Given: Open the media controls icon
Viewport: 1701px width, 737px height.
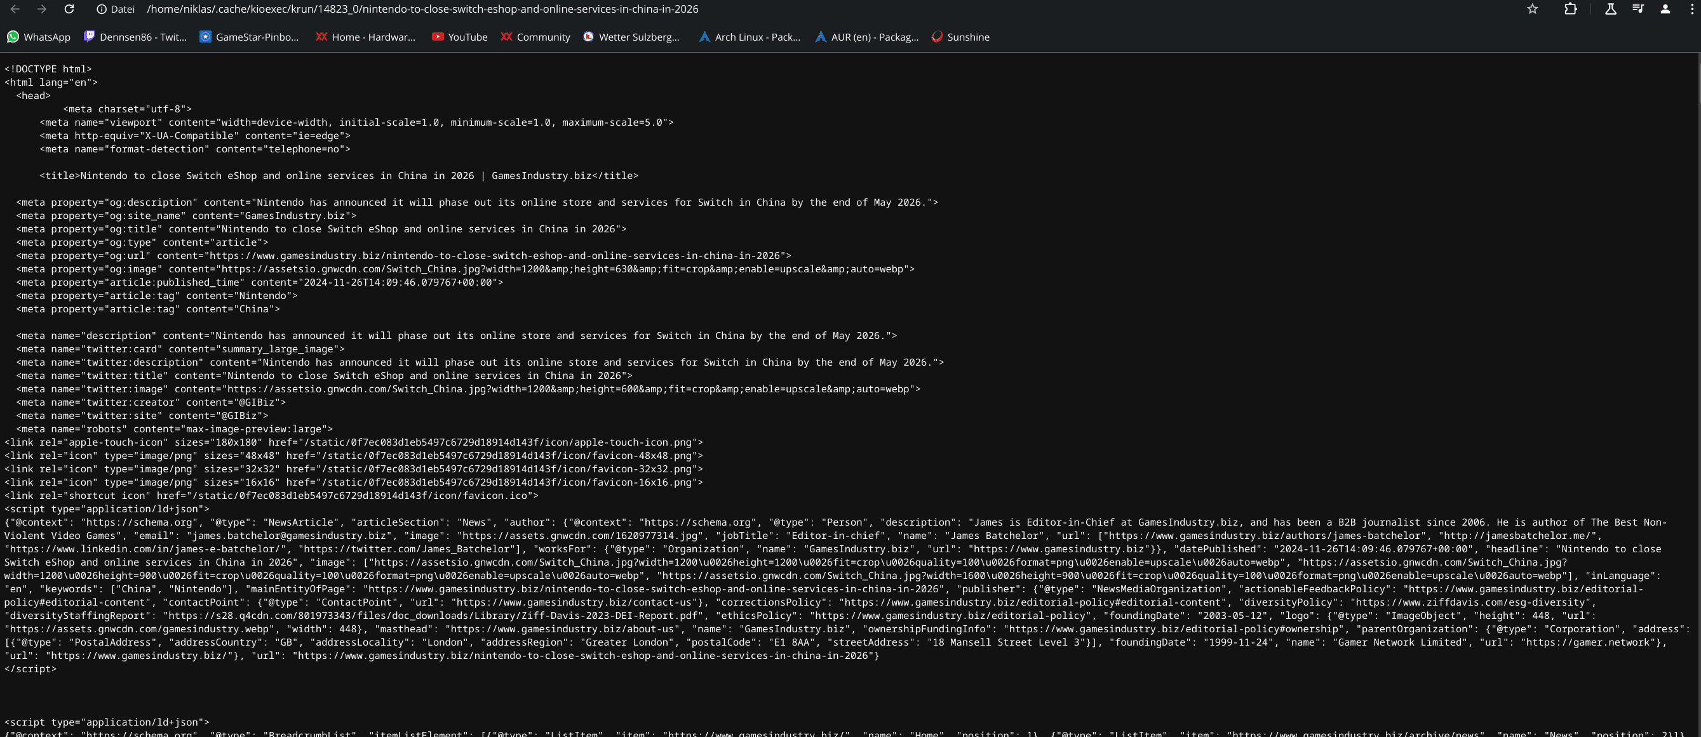Looking at the screenshot, I should click(x=1638, y=10).
